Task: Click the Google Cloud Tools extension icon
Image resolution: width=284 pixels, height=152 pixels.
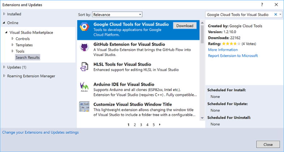Action: tap(84, 27)
